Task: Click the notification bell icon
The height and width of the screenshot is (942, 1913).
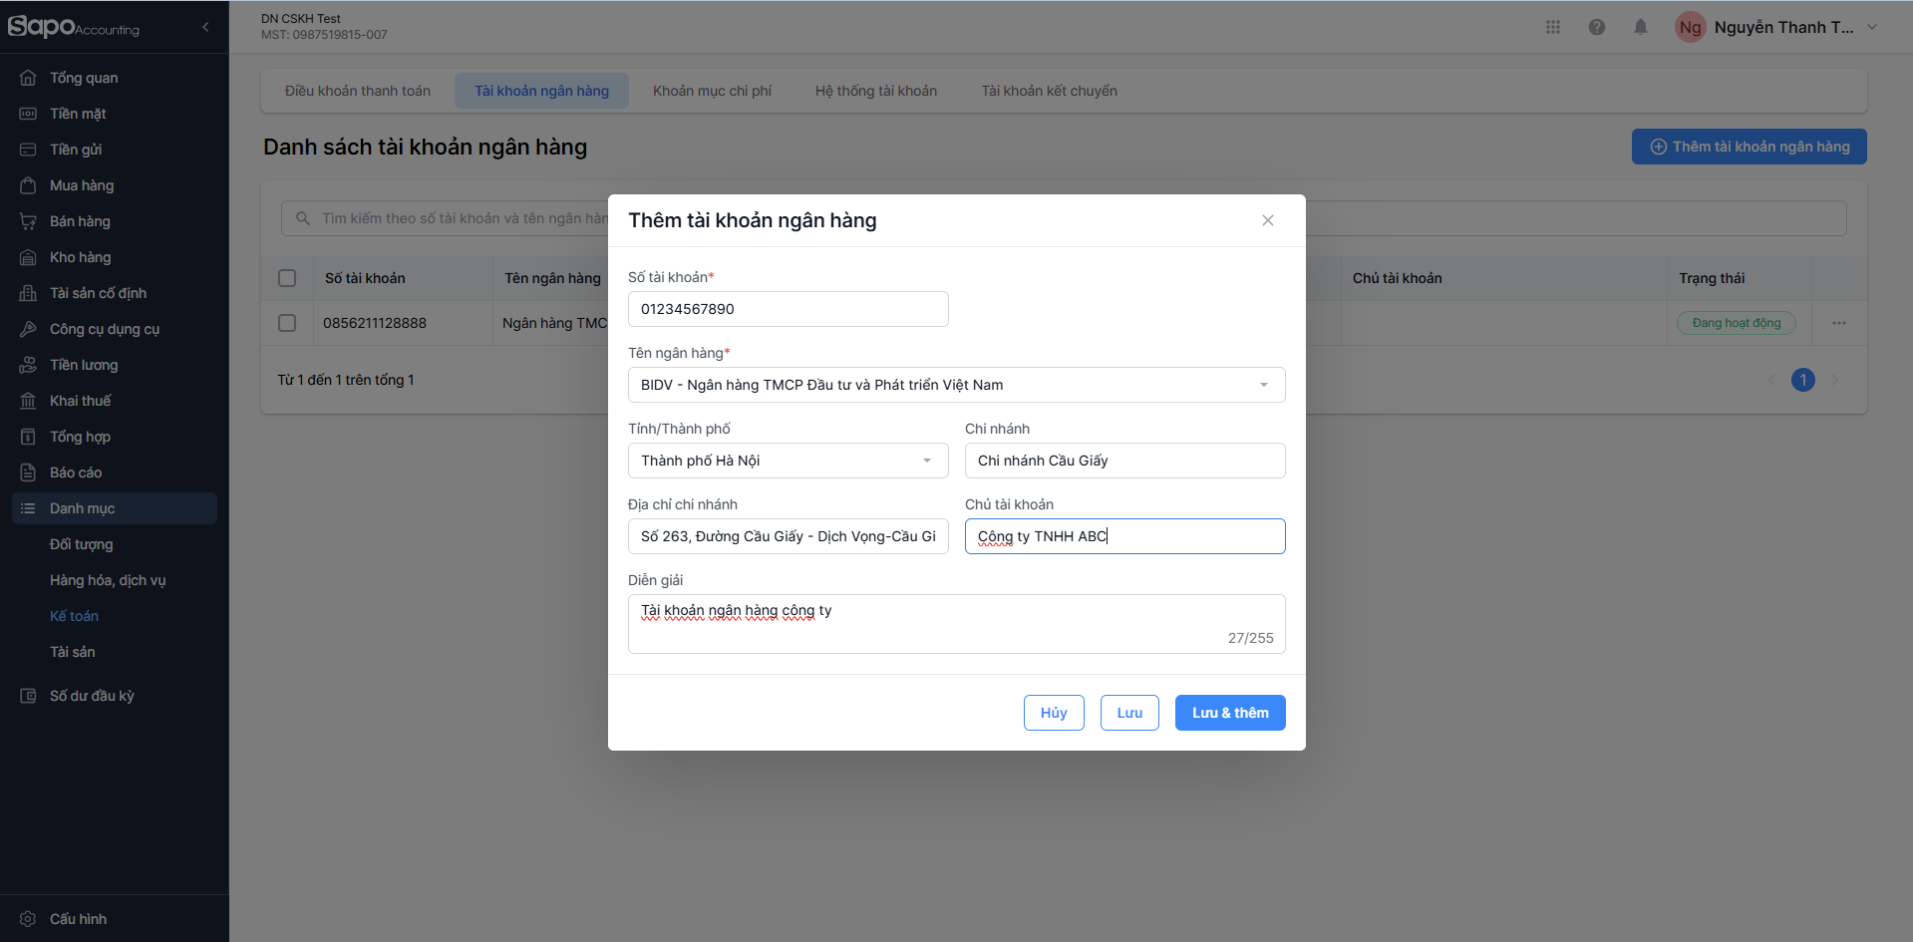Action: pyautogui.click(x=1640, y=27)
